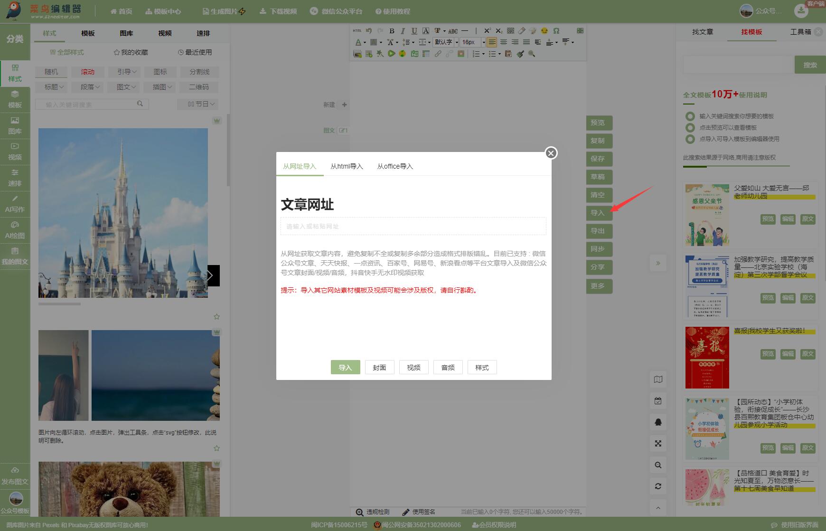Toggle left text alignment
The height and width of the screenshot is (531, 826).
(492, 42)
